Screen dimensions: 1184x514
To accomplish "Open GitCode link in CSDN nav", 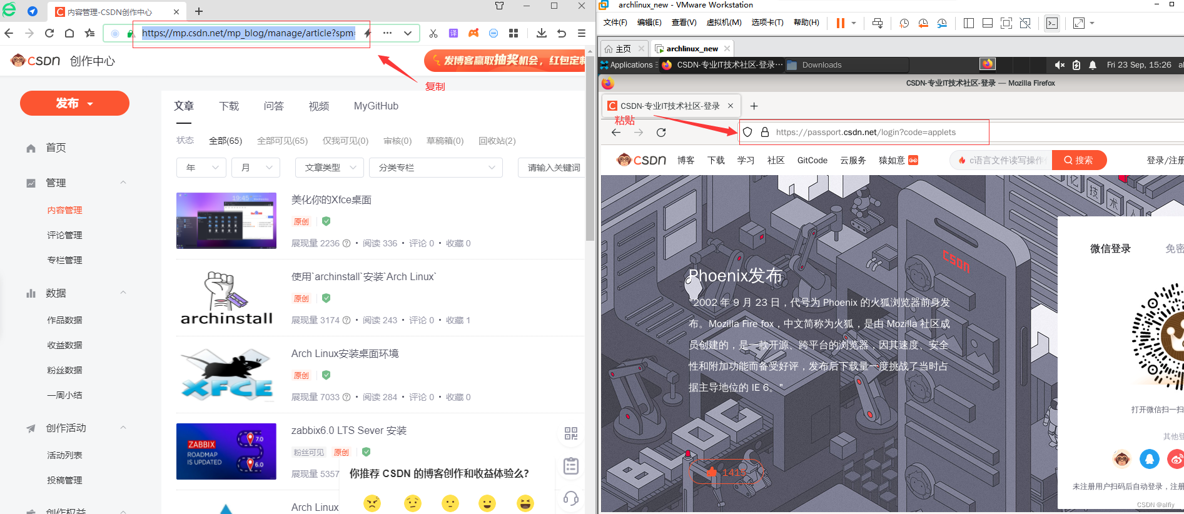I will tap(812, 160).
